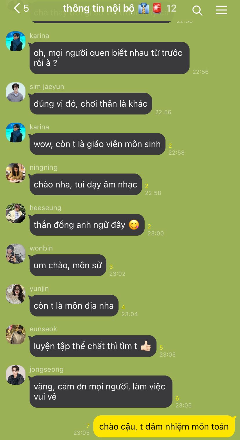This screenshot has height=440, width=240.
Task: Open heeseung's profile avatar
Action: coord(16,213)
